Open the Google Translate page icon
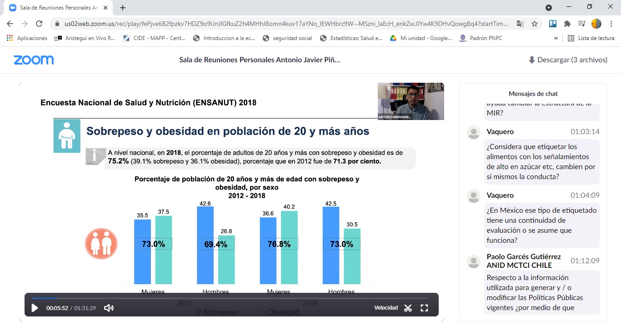Image resolution: width=621 pixels, height=331 pixels. coord(520,24)
